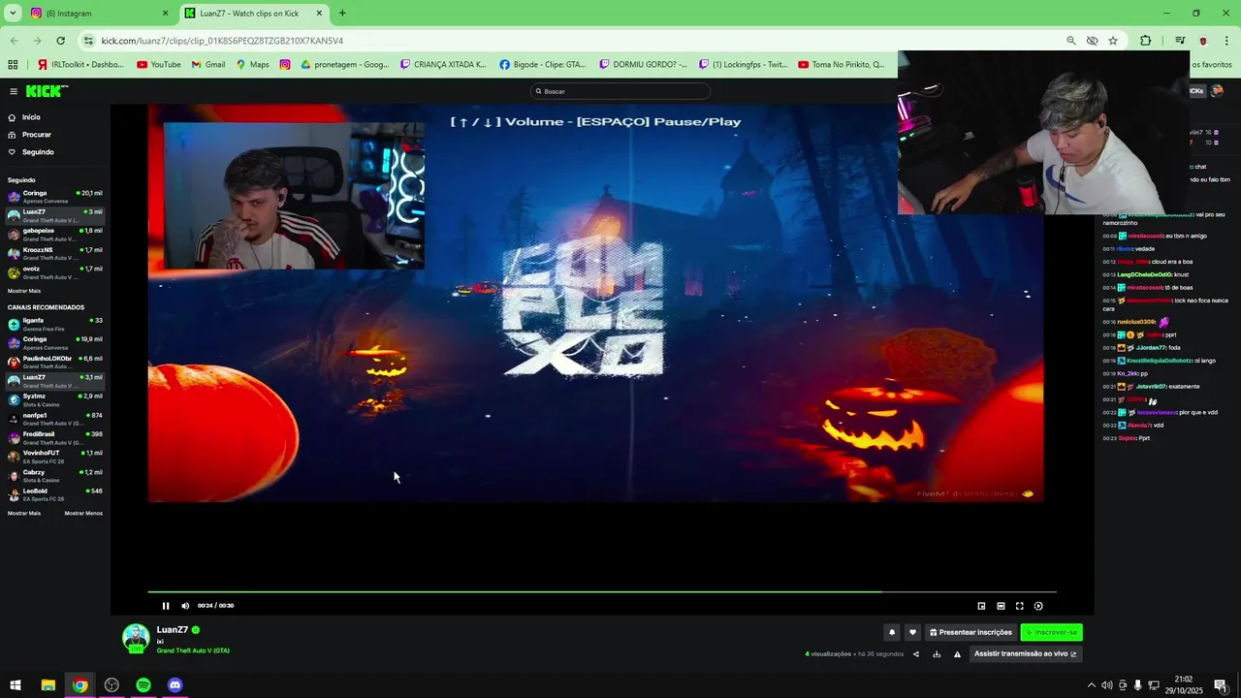This screenshot has width=1241, height=698.
Task: Download the clip via download icon
Action: 937,654
